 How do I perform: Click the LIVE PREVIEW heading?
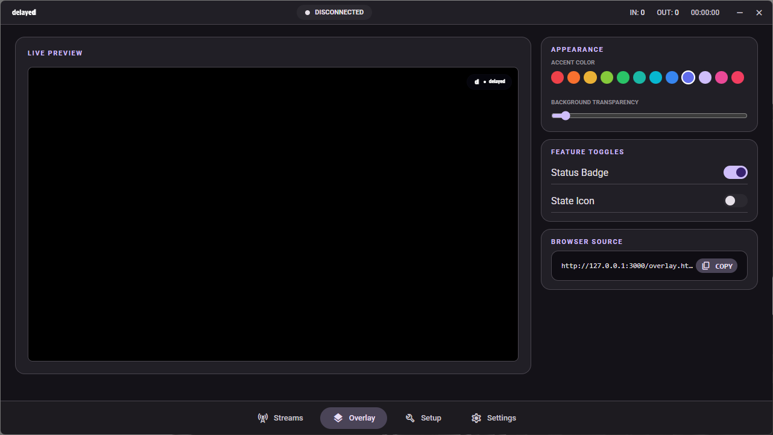point(55,53)
